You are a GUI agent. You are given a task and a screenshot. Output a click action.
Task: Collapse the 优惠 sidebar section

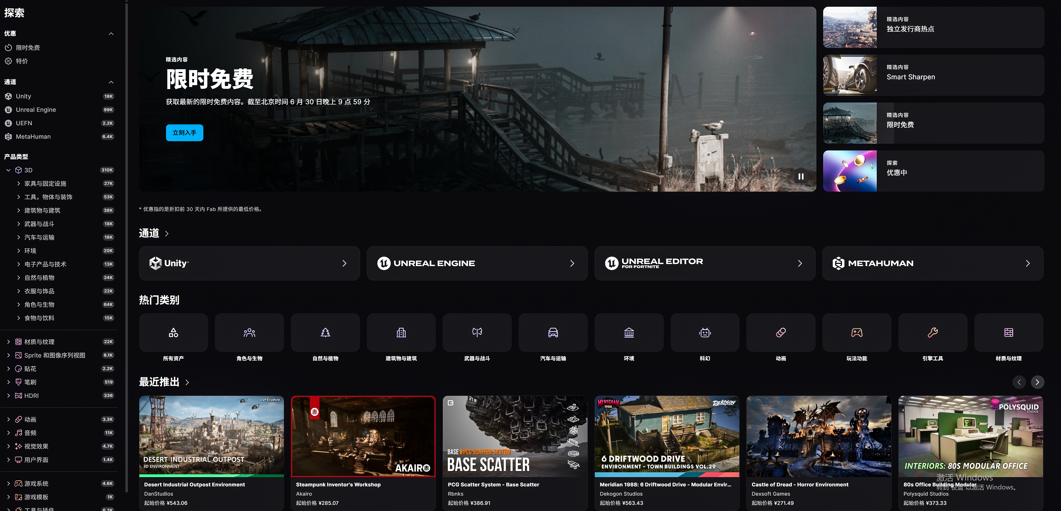111,34
